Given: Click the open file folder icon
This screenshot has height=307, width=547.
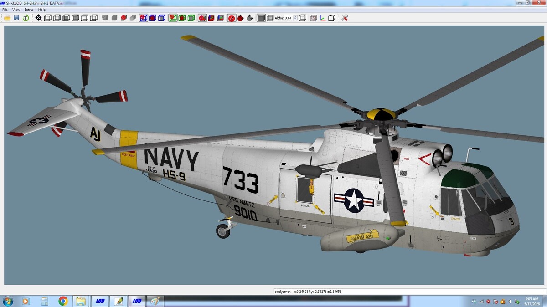Looking at the screenshot, I should pos(7,18).
